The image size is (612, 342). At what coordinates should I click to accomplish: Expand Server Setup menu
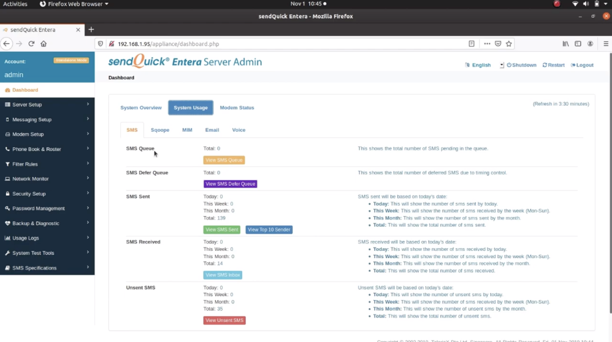pyautogui.click(x=47, y=104)
